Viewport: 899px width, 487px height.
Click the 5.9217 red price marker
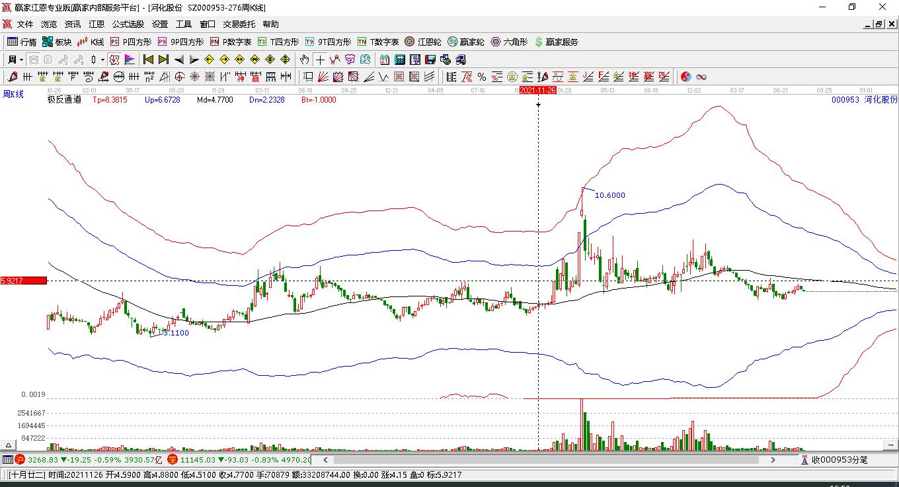pyautogui.click(x=24, y=281)
